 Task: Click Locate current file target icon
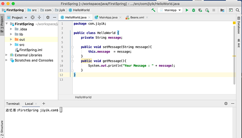33,18
